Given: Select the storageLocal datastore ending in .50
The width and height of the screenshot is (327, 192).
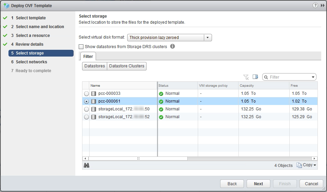Looking at the screenshot, I should [x=86, y=109].
